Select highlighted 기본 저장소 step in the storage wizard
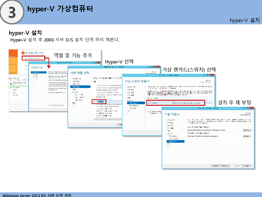This screenshot has height=197, width=262. [x=176, y=141]
